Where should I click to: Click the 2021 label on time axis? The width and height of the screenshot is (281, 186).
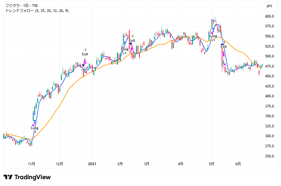(92, 164)
